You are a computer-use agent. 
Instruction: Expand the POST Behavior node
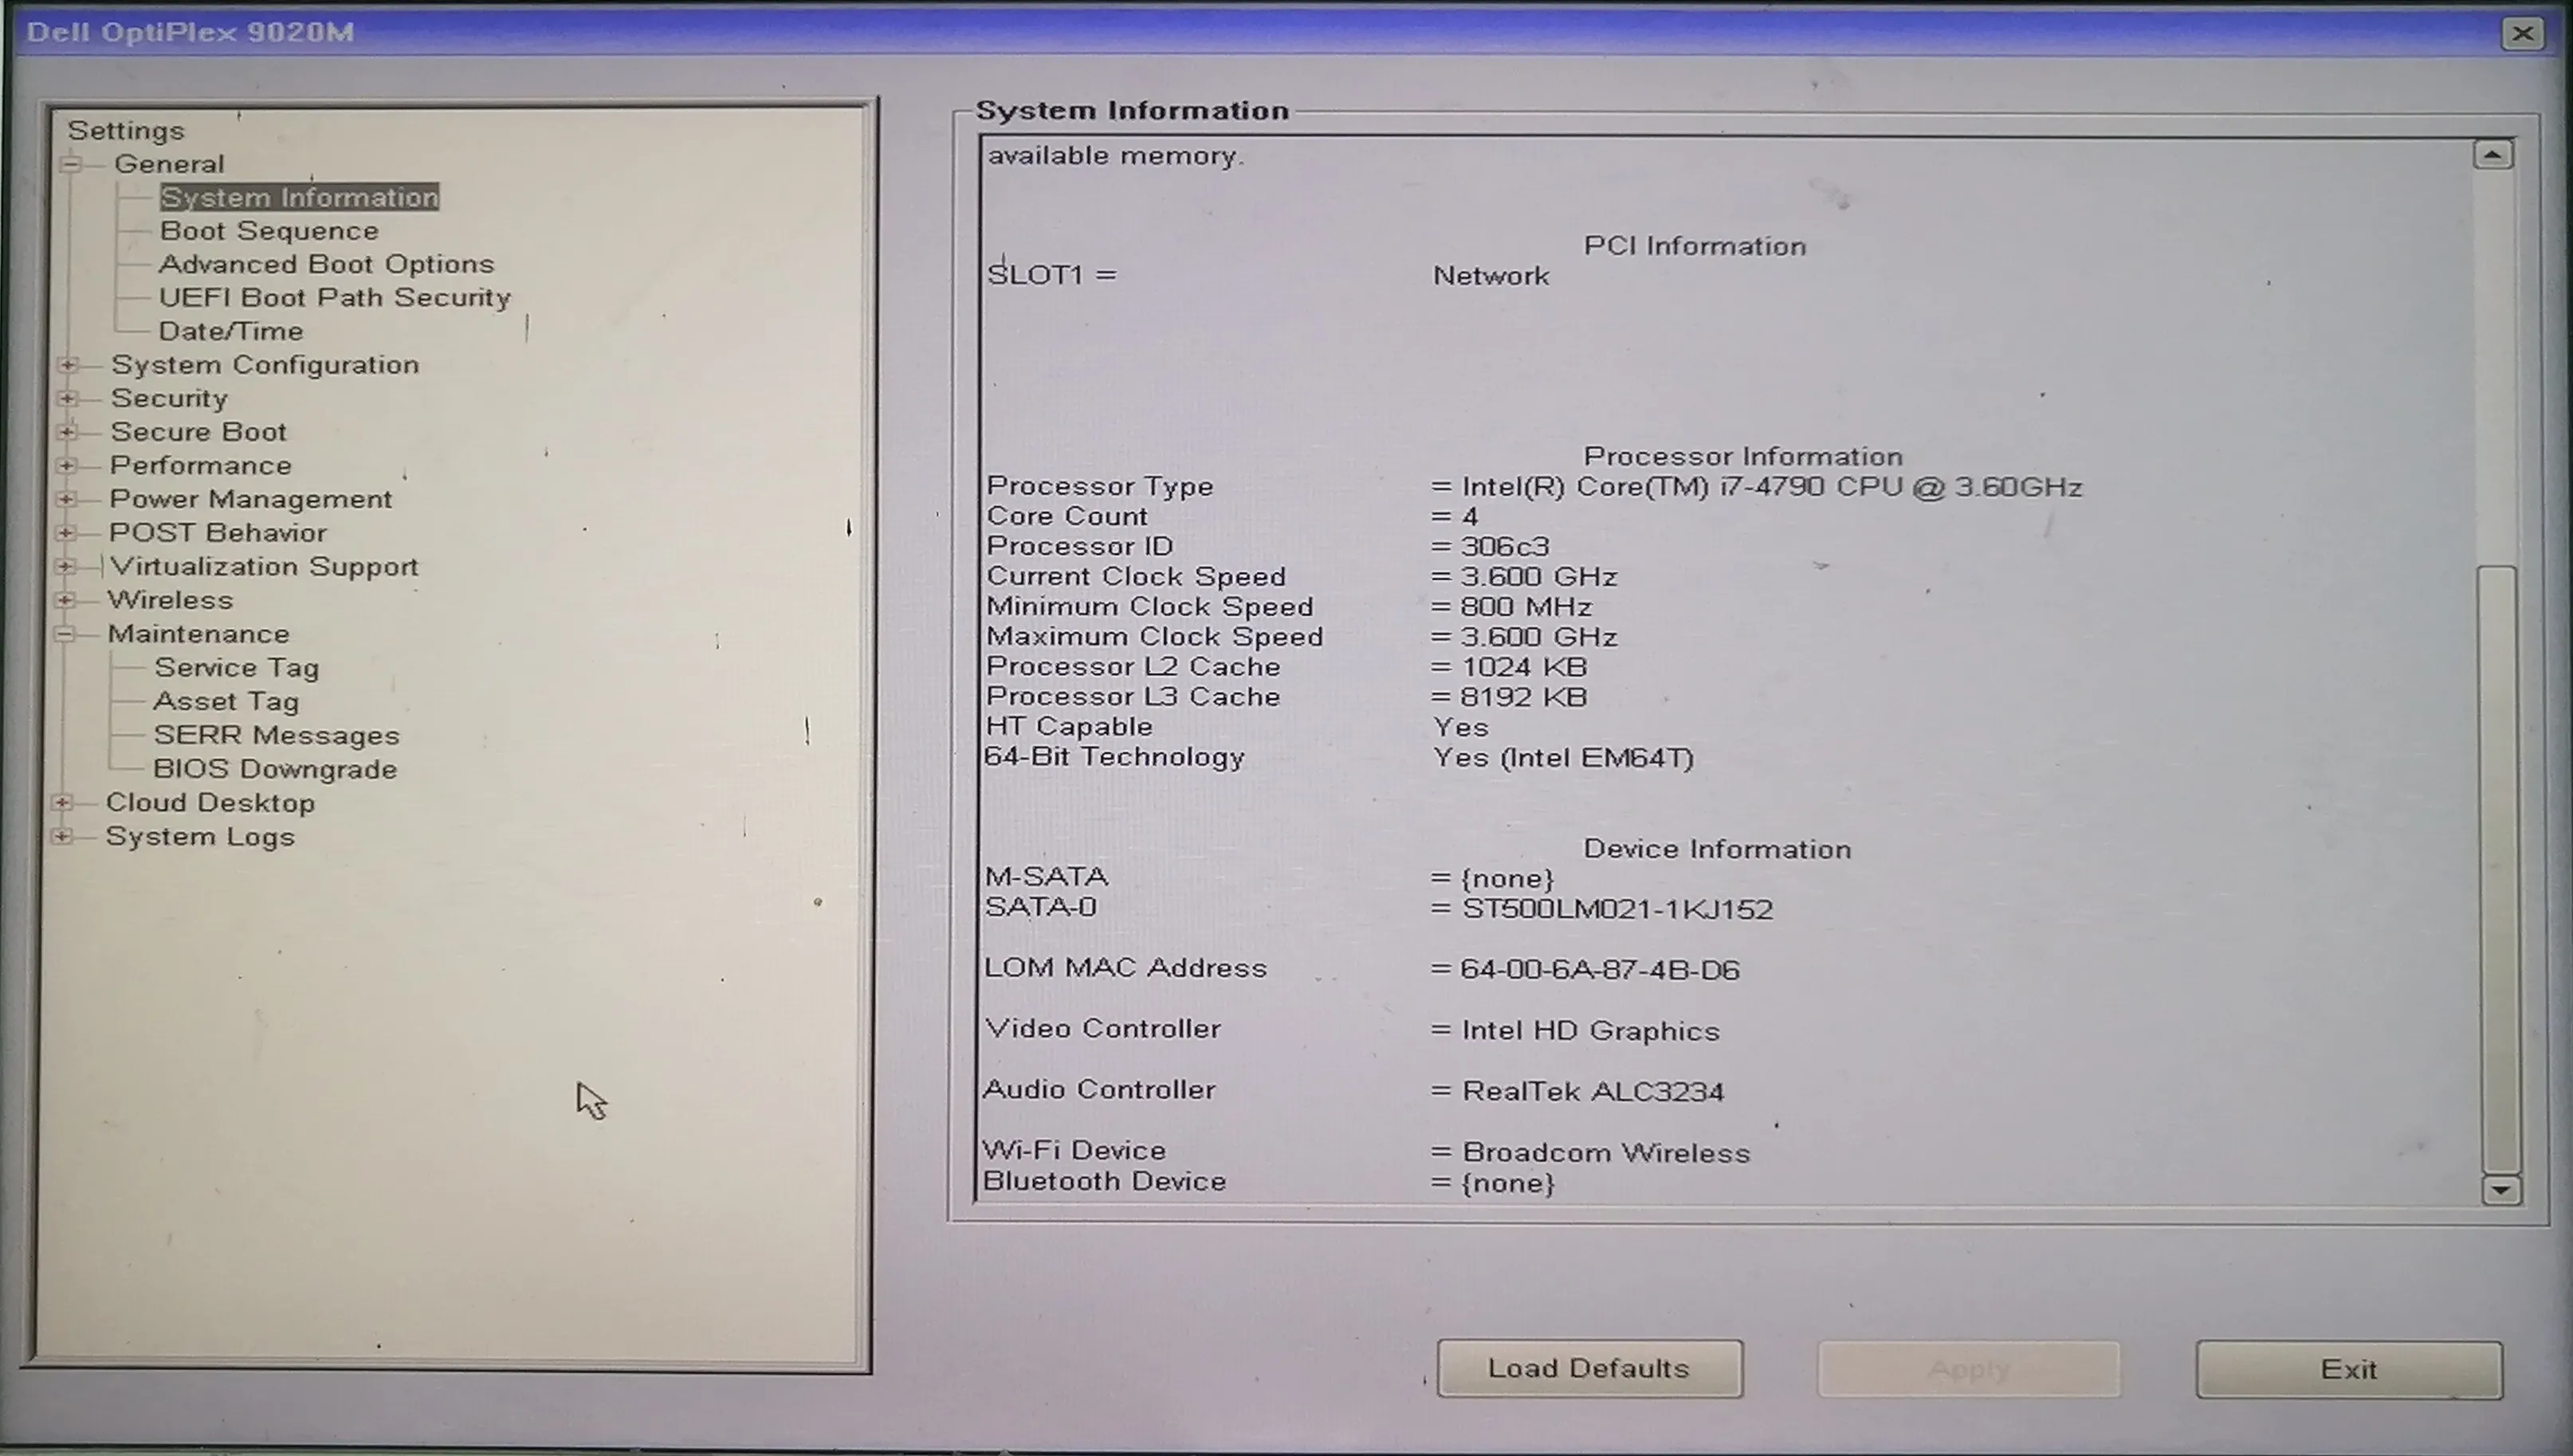(66, 533)
